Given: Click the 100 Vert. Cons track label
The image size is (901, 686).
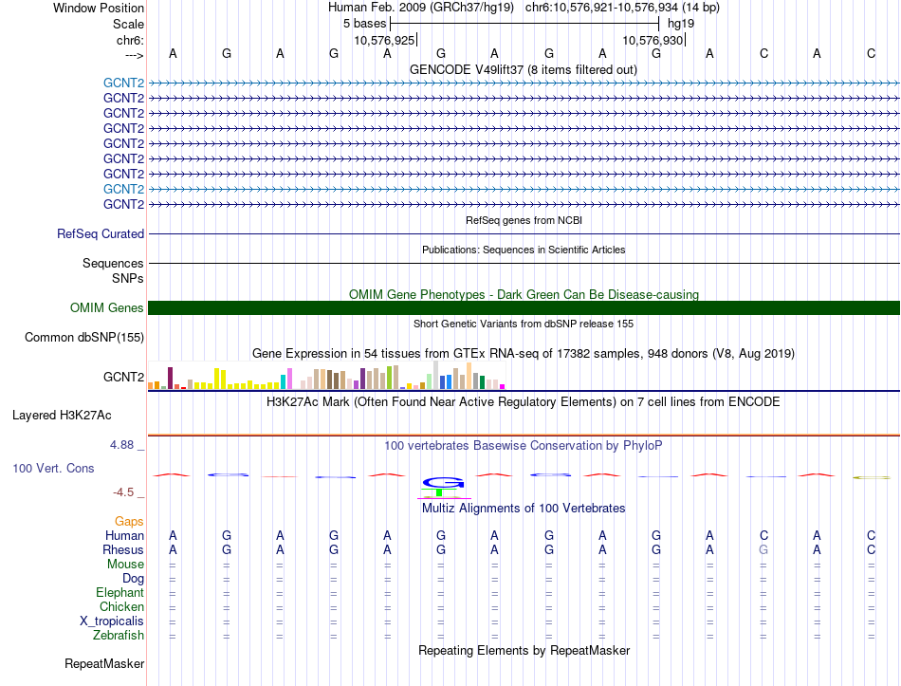Looking at the screenshot, I should coord(53,468).
